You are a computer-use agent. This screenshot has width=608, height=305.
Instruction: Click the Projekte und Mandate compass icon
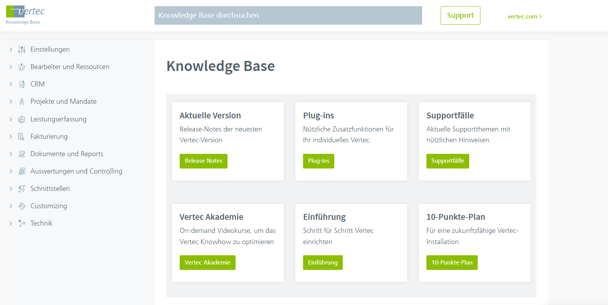(x=22, y=101)
